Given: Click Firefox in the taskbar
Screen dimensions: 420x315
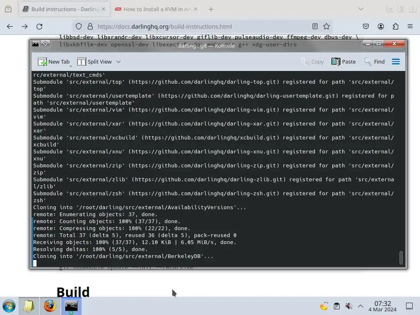Looking at the screenshot, I should [50, 306].
